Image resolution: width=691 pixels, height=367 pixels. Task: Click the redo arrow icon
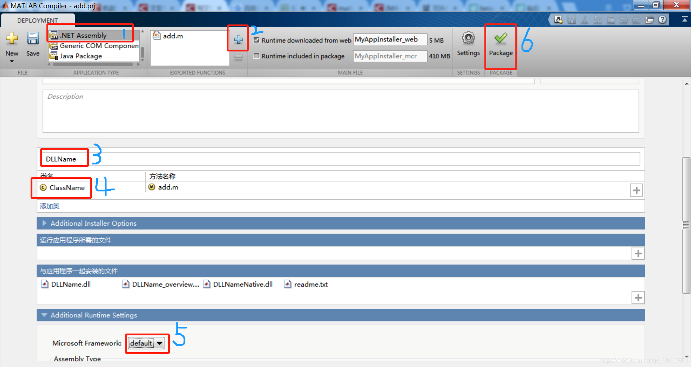pos(636,20)
